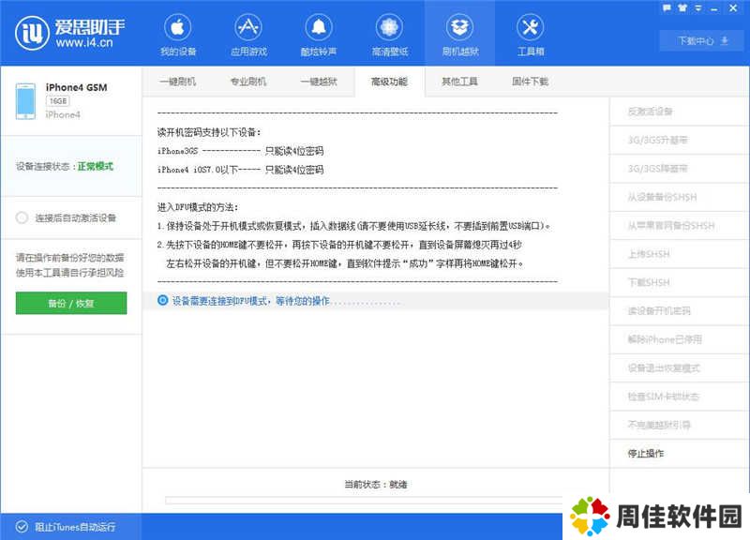Viewport: 750px width, 540px height.
Task: Click the 正常模式 connection status text
Action: pos(96,167)
